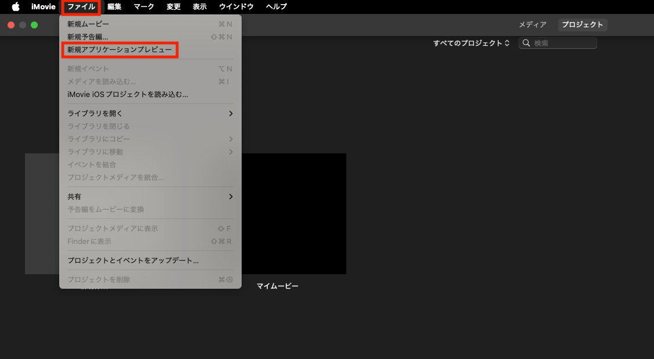This screenshot has height=359, width=654.
Task: Click the magnifier icon in search field
Action: pos(526,43)
